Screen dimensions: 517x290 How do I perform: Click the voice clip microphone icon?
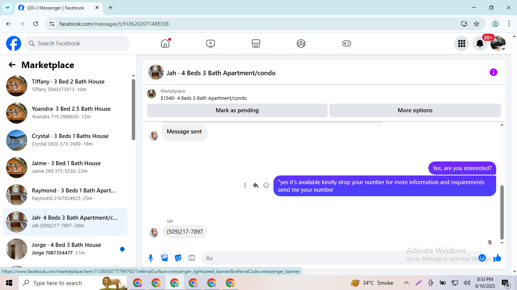(151, 258)
